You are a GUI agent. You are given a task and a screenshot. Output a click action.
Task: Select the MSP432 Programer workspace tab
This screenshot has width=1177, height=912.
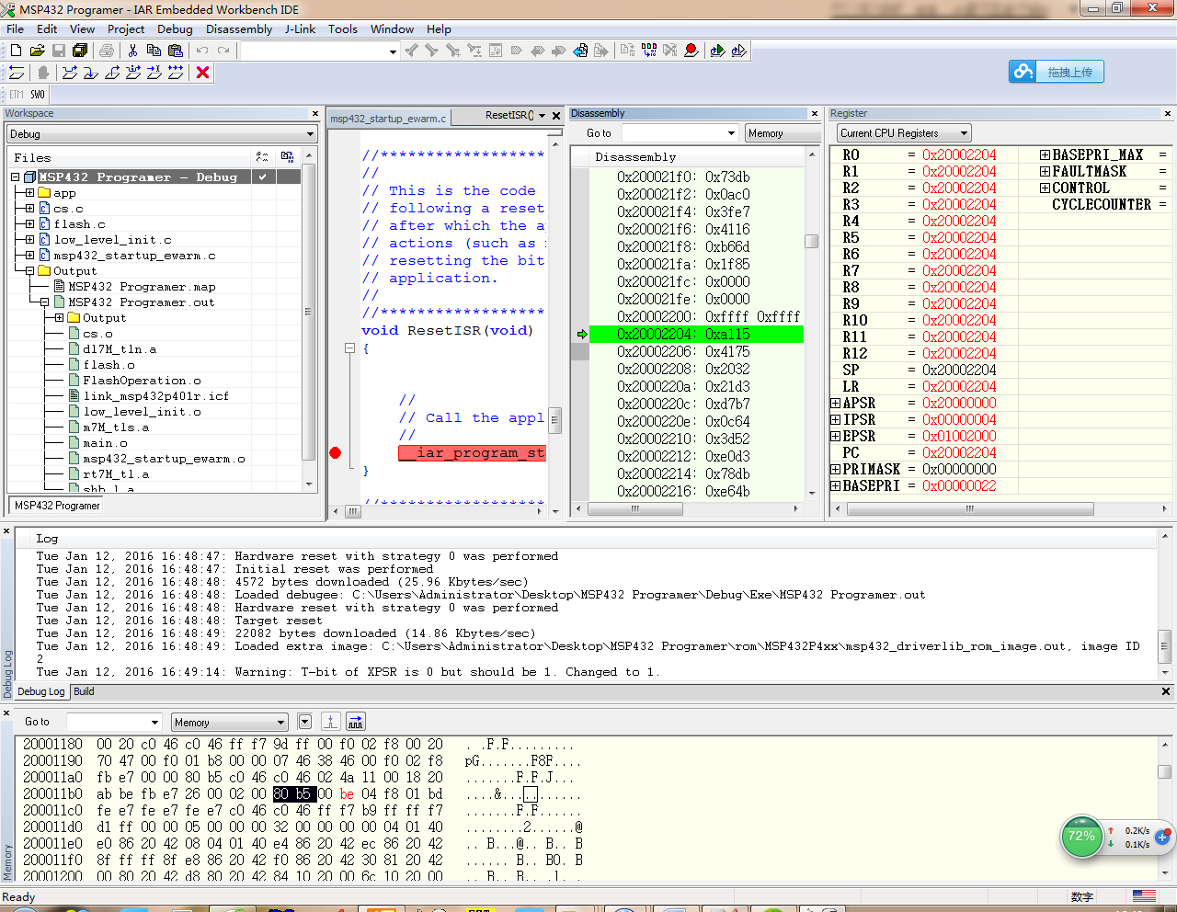click(57, 506)
